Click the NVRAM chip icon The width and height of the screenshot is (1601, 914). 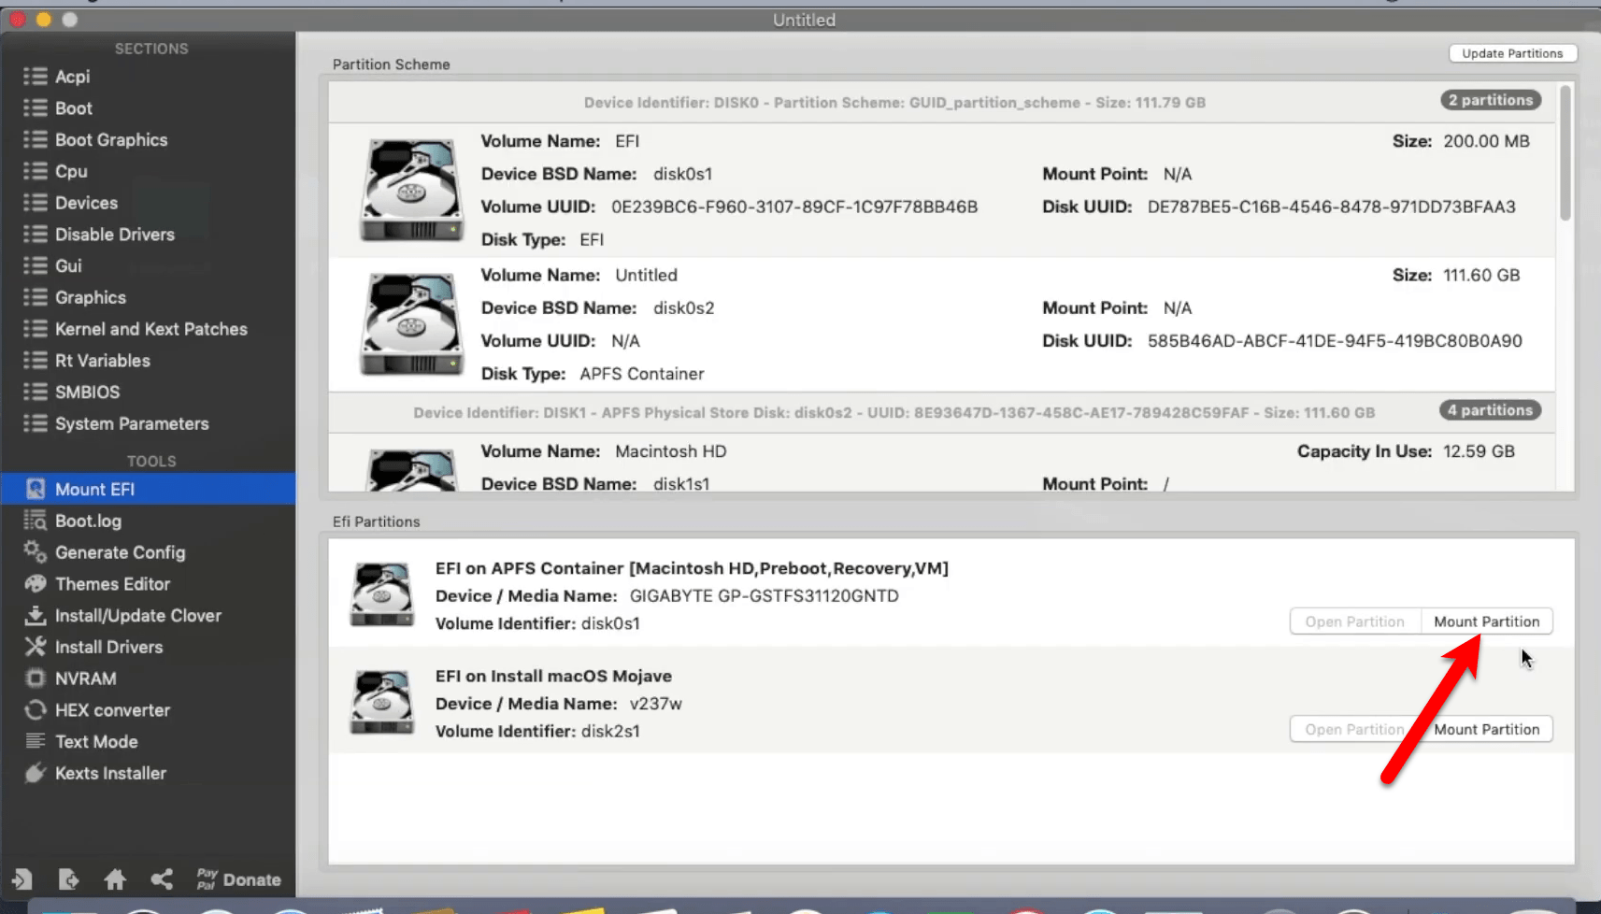pyautogui.click(x=36, y=678)
